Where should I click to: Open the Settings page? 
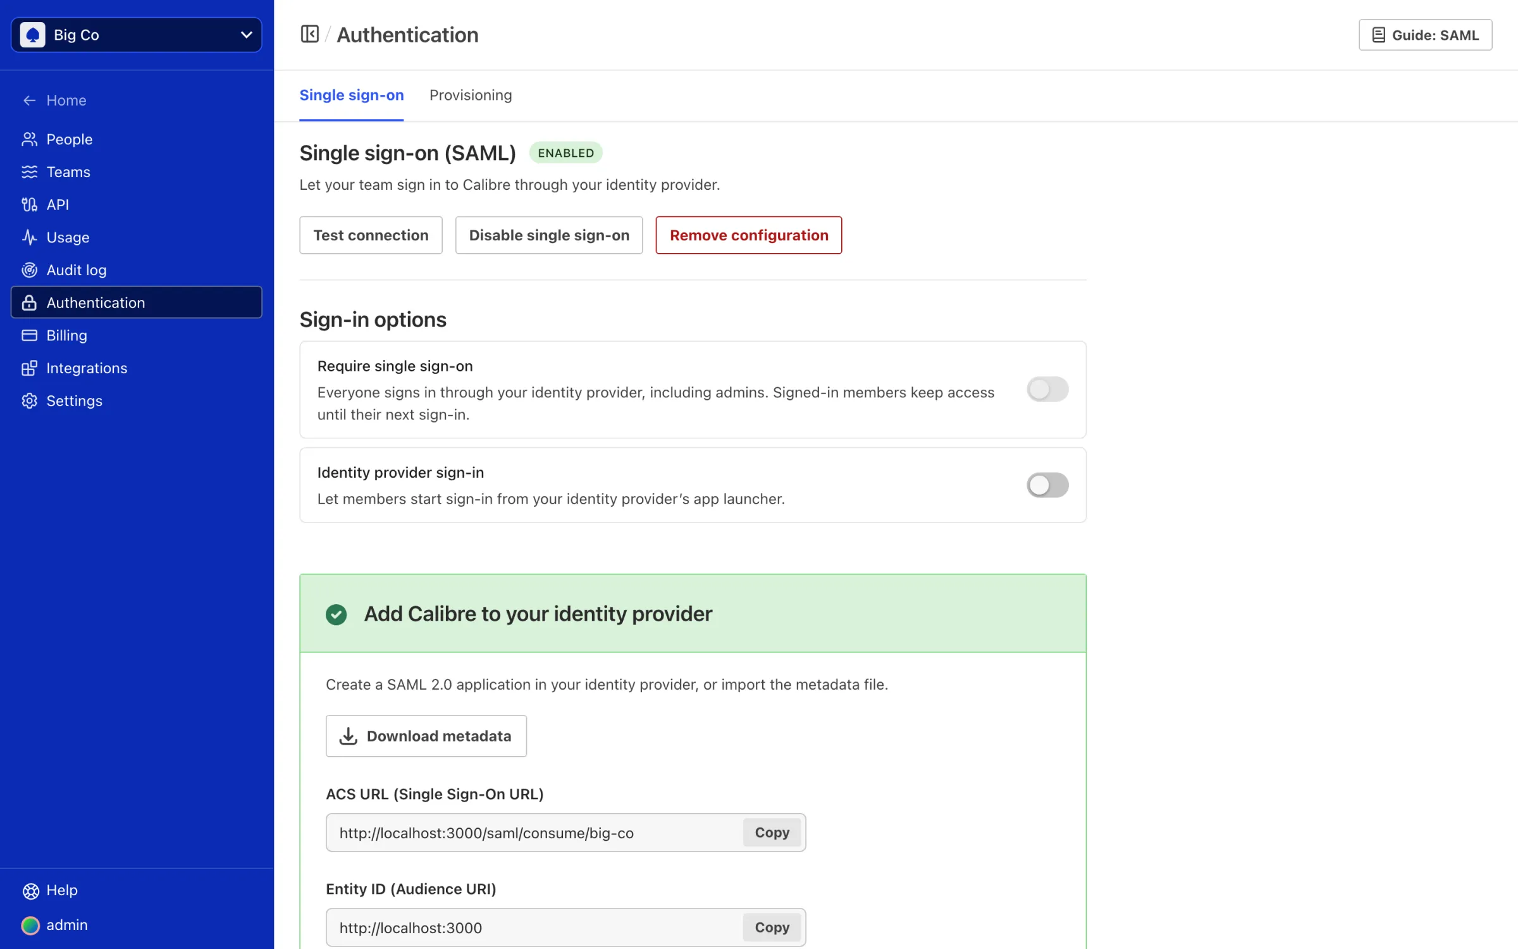click(137, 401)
